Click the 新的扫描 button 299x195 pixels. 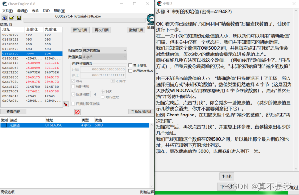(x=80, y=30)
